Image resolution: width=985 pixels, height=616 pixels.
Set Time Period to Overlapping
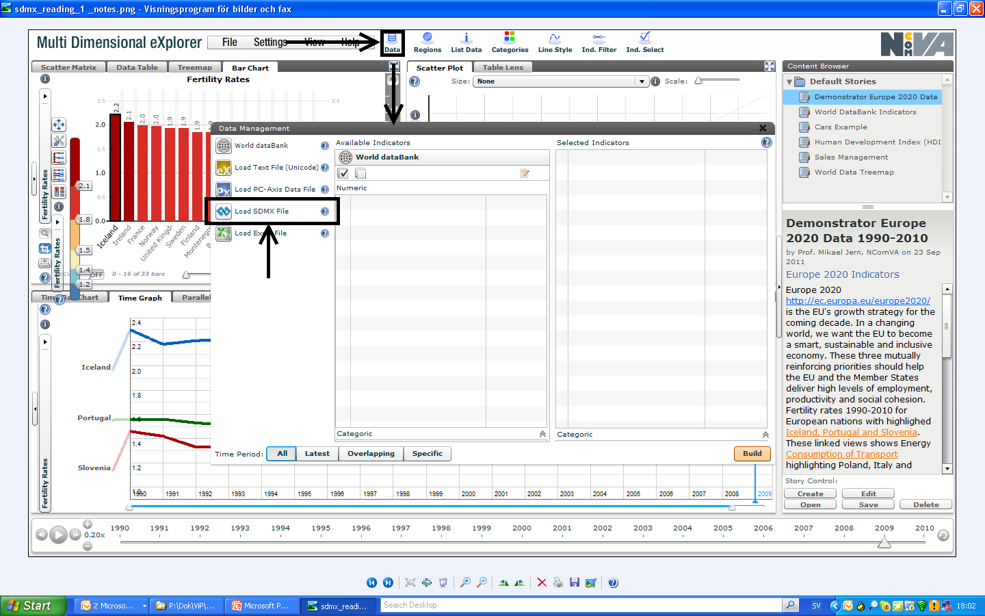pos(371,454)
